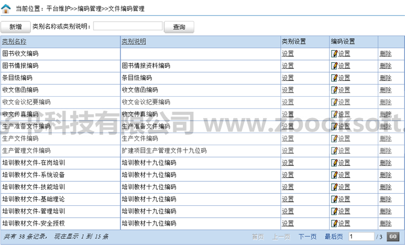405x245 pixels.
Task: Click edit pencil icon in 收文传真编码 row
Action: click(x=334, y=114)
